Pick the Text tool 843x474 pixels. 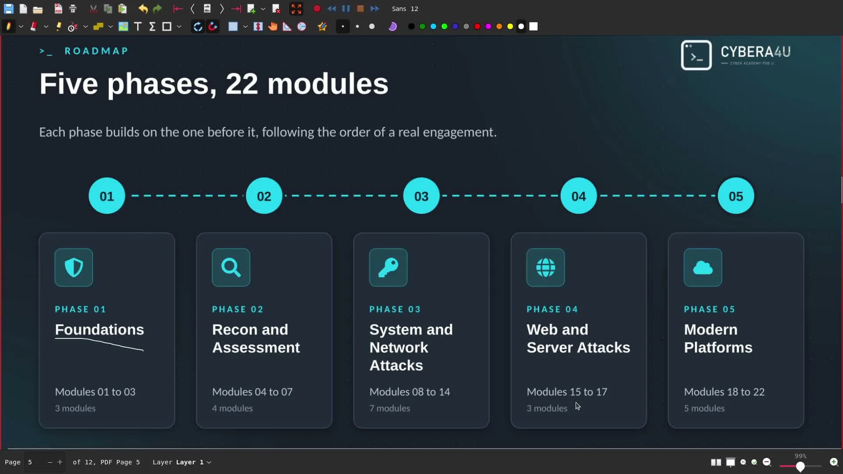138,27
